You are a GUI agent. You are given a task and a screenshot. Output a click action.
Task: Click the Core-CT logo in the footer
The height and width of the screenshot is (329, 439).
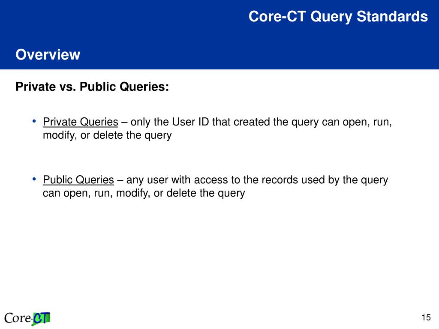click(27, 318)
